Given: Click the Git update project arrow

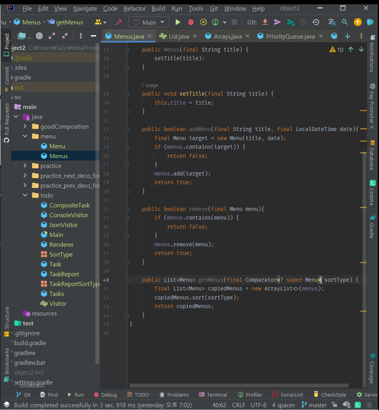Looking at the screenshot, I should coord(265,22).
